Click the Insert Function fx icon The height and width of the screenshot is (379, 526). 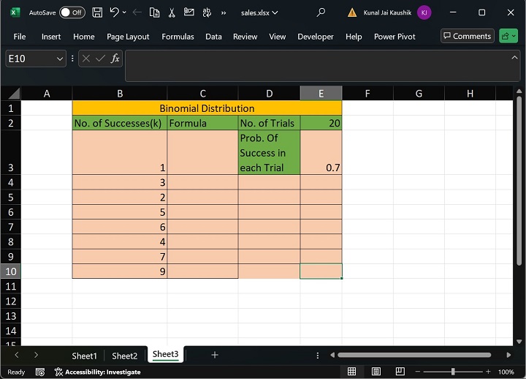tap(115, 59)
